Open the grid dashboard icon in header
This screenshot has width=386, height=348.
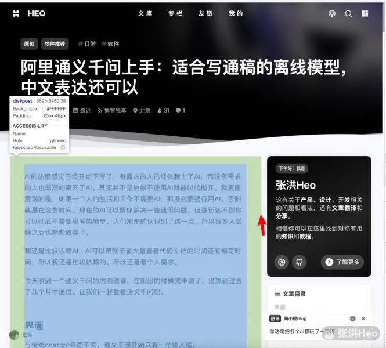(x=365, y=13)
